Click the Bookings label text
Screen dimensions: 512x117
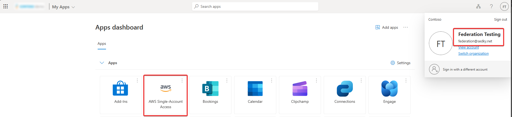[x=210, y=101]
